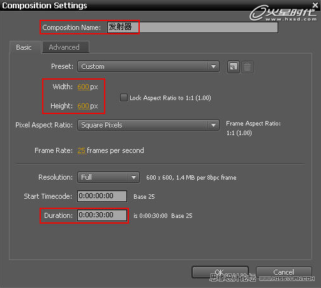Click the save preset icon next to Preset
321x288 pixels.
tap(234, 67)
